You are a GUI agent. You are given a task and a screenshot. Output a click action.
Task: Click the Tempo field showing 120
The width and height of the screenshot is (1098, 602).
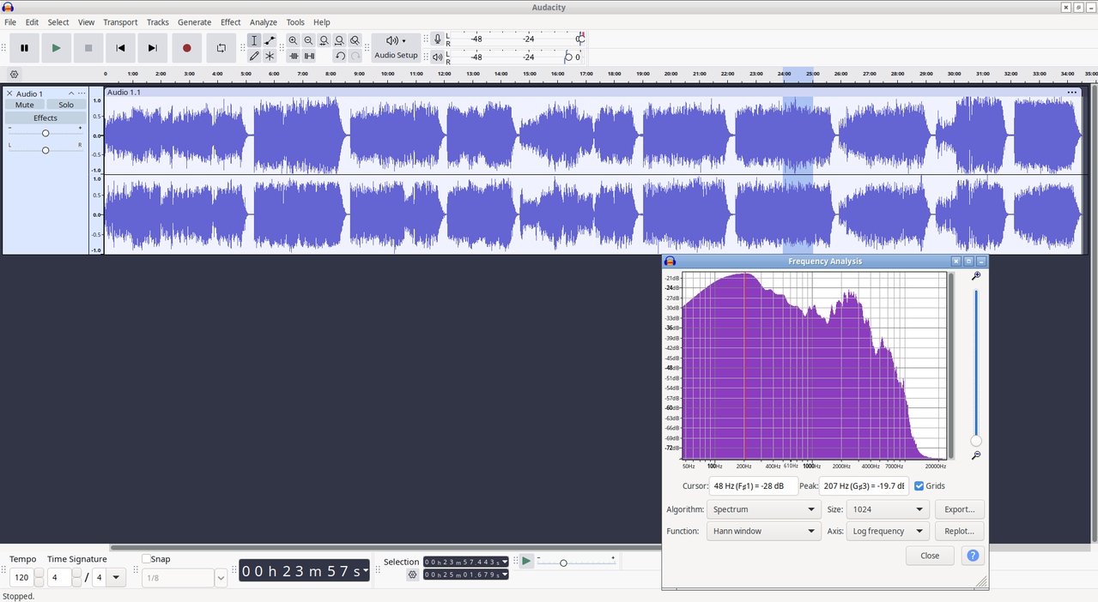pyautogui.click(x=21, y=578)
